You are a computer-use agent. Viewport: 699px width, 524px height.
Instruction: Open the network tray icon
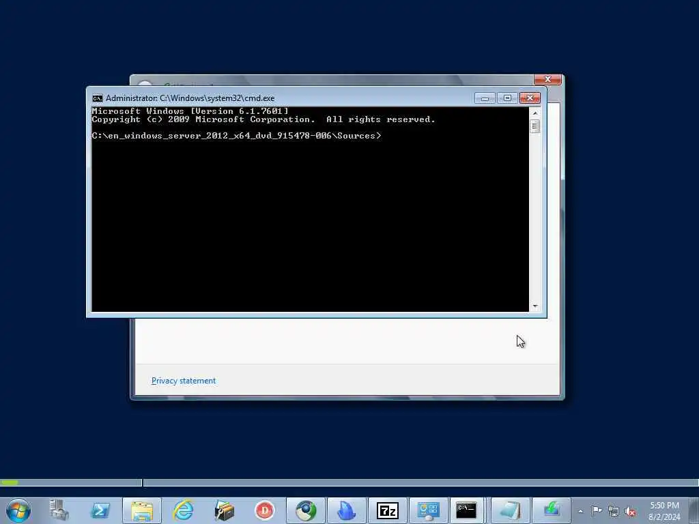click(614, 511)
